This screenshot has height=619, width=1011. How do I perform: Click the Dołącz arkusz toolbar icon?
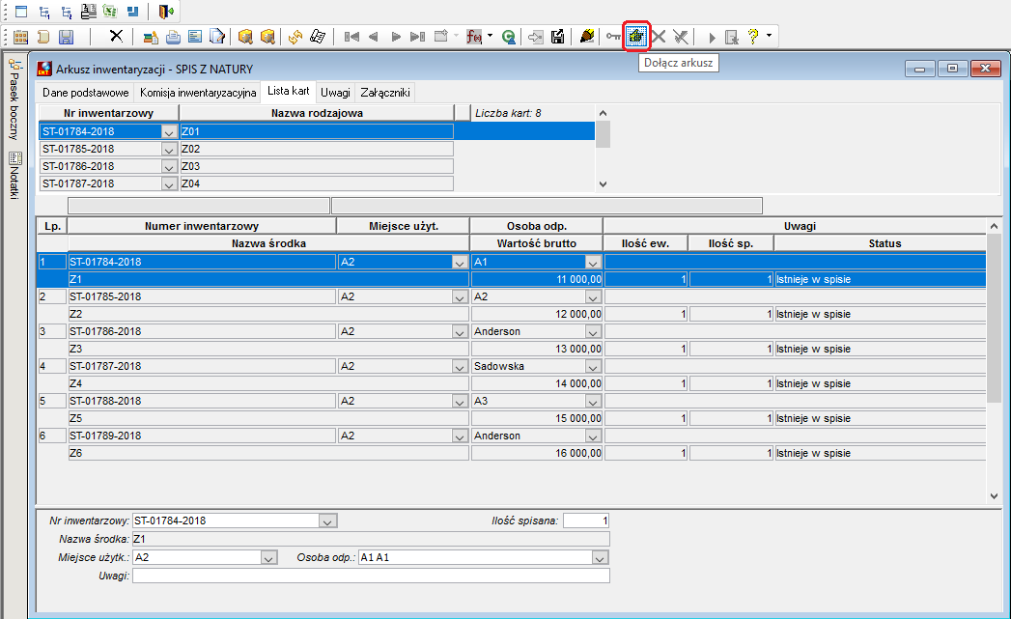(636, 36)
